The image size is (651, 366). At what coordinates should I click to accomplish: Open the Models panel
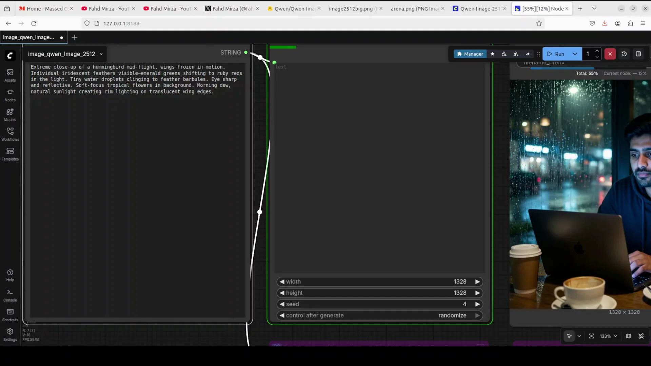point(10,115)
